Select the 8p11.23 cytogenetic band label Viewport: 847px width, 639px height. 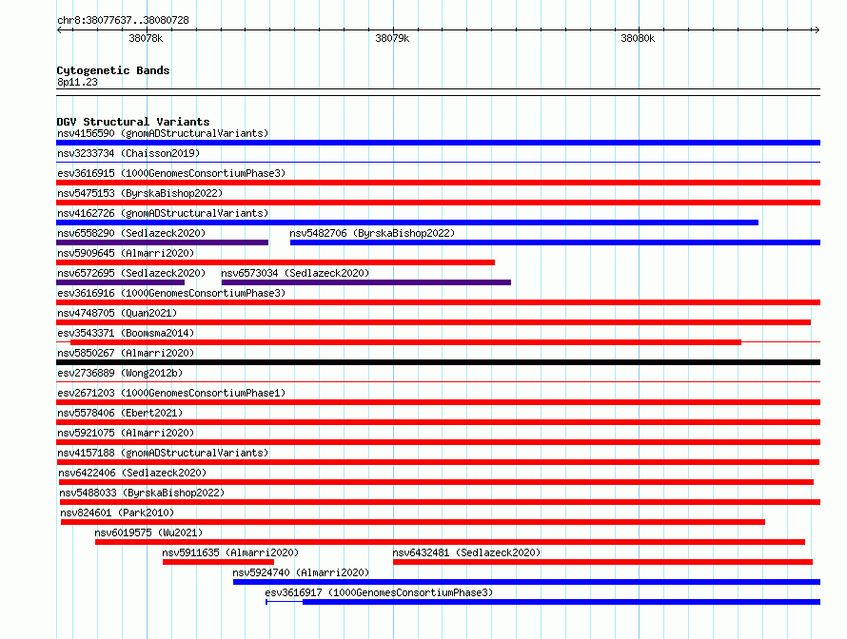point(77,82)
